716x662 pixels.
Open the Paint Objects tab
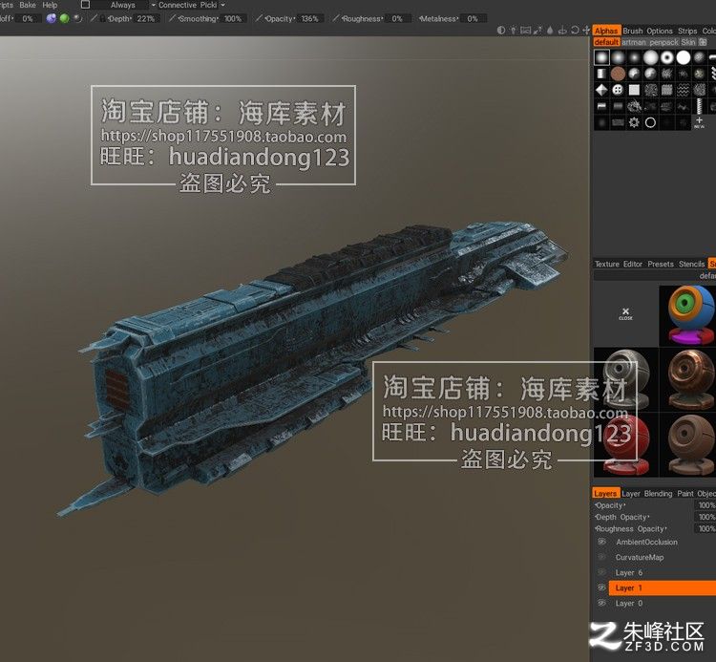[x=696, y=493]
